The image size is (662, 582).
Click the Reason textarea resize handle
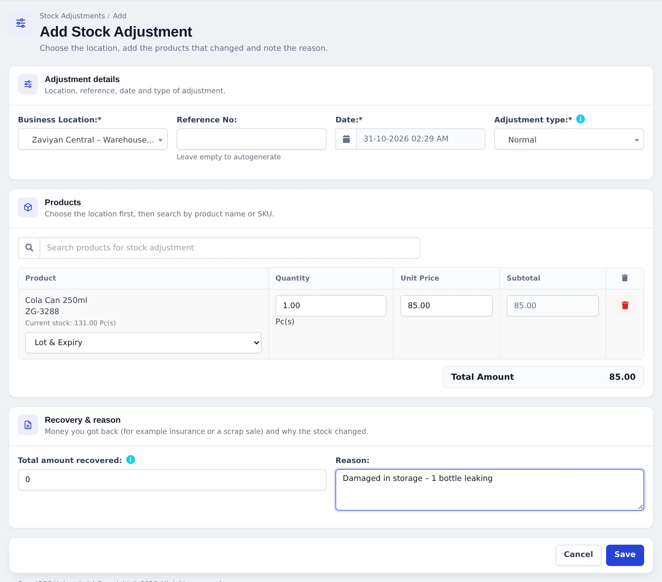pyautogui.click(x=640, y=507)
